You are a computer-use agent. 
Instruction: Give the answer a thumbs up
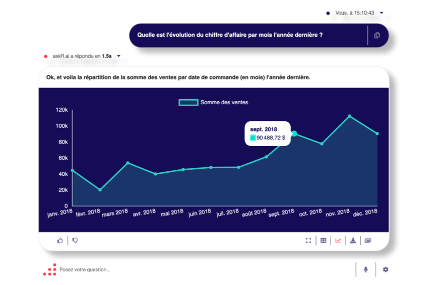(x=60, y=241)
